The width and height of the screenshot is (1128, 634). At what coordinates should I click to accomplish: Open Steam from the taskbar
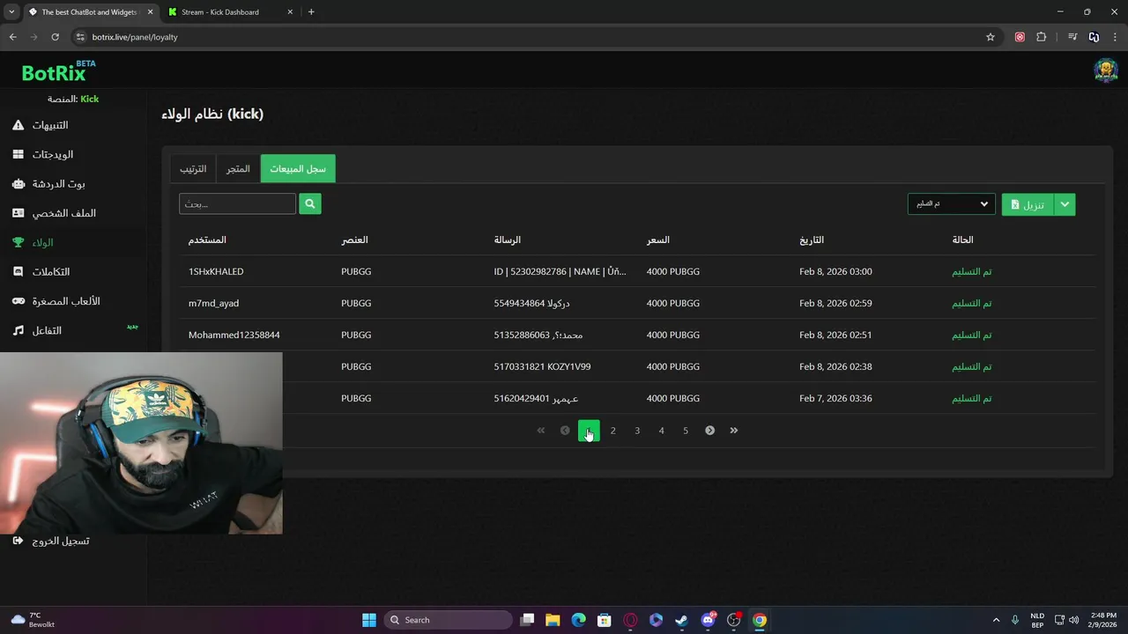point(681,620)
